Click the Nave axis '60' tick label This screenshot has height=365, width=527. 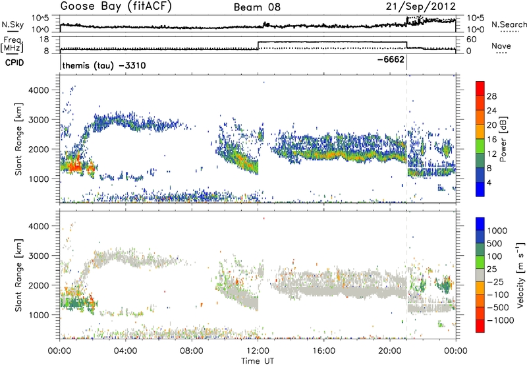click(x=472, y=40)
